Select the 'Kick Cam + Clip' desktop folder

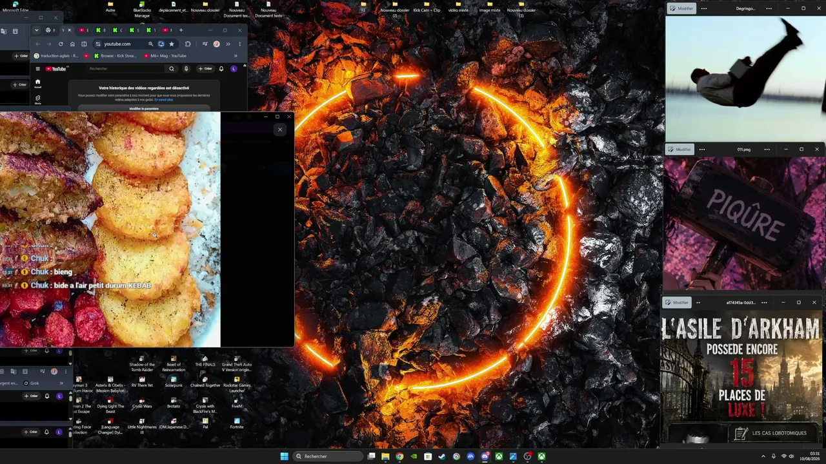[427, 7]
